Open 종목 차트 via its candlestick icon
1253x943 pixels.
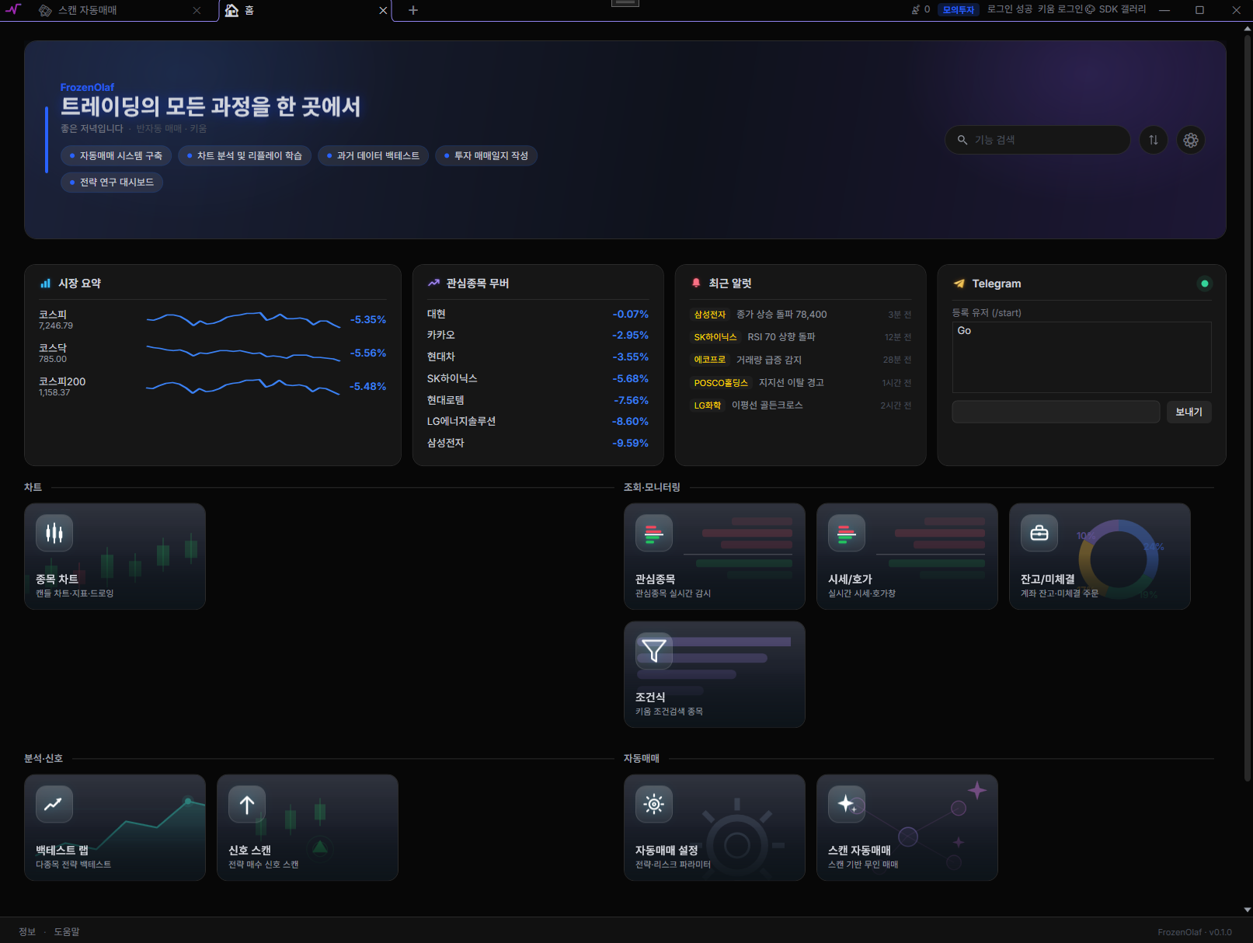tap(54, 533)
